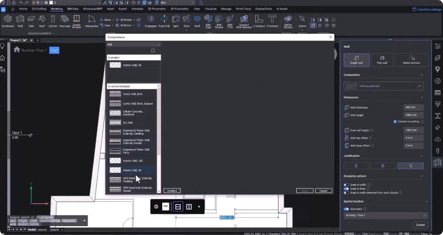The height and width of the screenshot is (235, 443).
Task: Open the settings sliders panel icon
Action: pyautogui.click(x=437, y=47)
